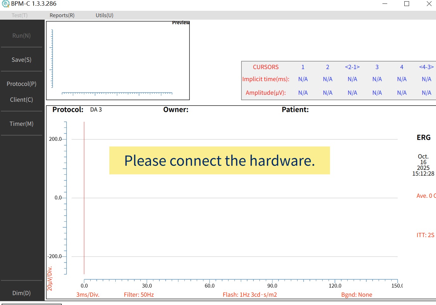Screen dimensions: 436x305
Task: Open the Utils(U) menu
Action: coord(104,15)
